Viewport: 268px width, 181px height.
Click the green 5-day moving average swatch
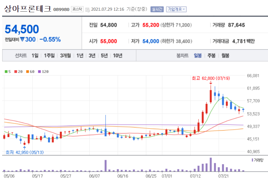point(6,72)
